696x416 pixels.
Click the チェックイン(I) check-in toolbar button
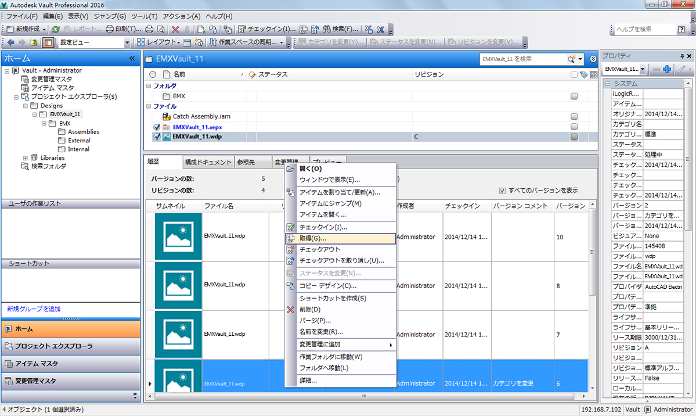coord(267,29)
